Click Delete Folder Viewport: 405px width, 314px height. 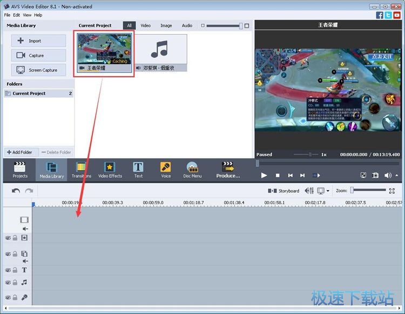click(56, 152)
